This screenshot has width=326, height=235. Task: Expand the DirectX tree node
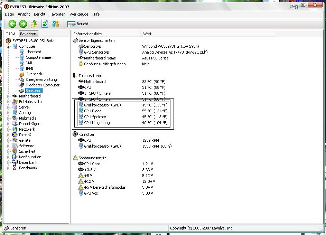[x=8, y=135]
